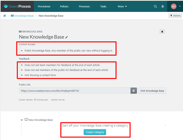
Task: Click 'Not showing a contact form' line
Action: click(x=40, y=75)
